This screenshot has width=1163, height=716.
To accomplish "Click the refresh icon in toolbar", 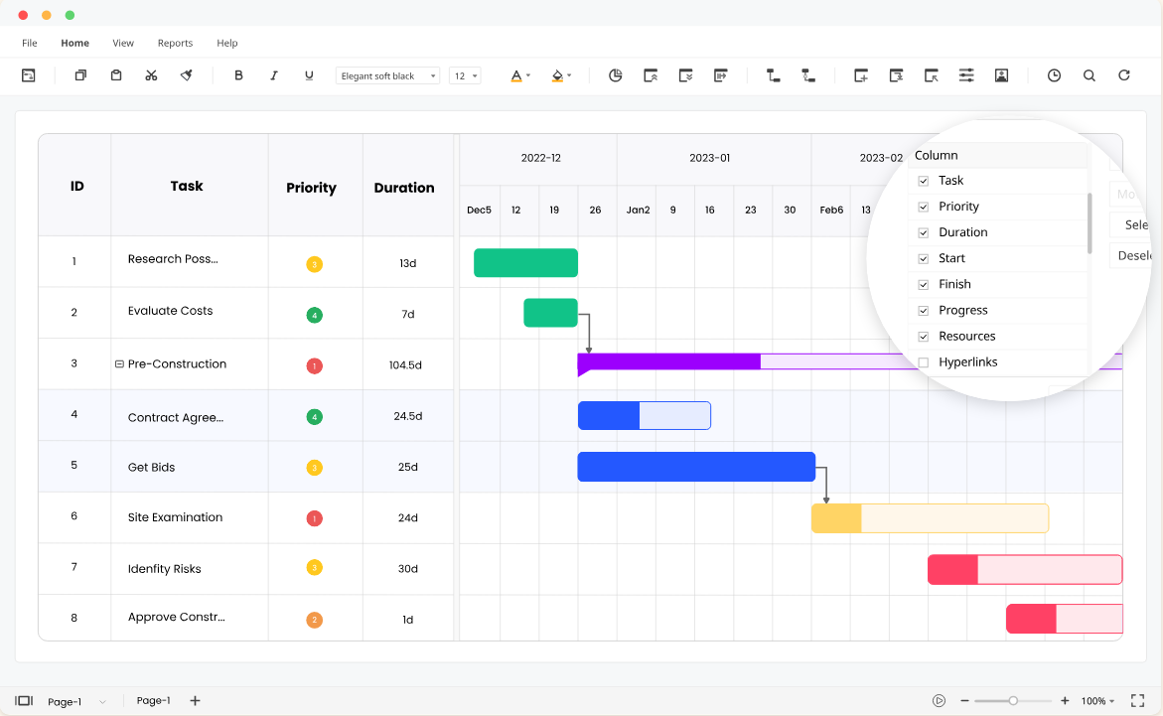I will click(x=1123, y=74).
